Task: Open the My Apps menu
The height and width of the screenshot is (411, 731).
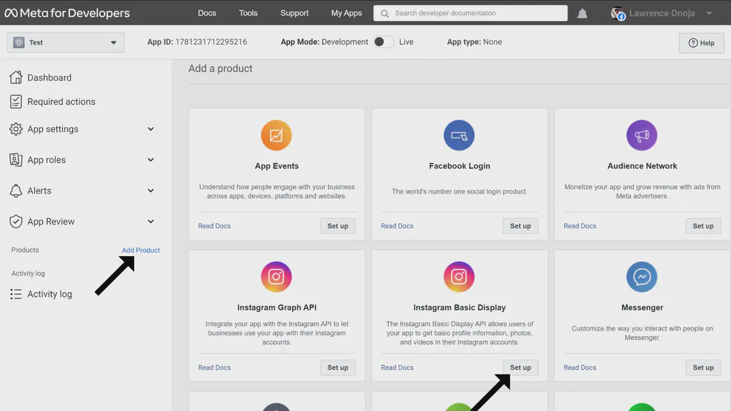Action: click(346, 12)
